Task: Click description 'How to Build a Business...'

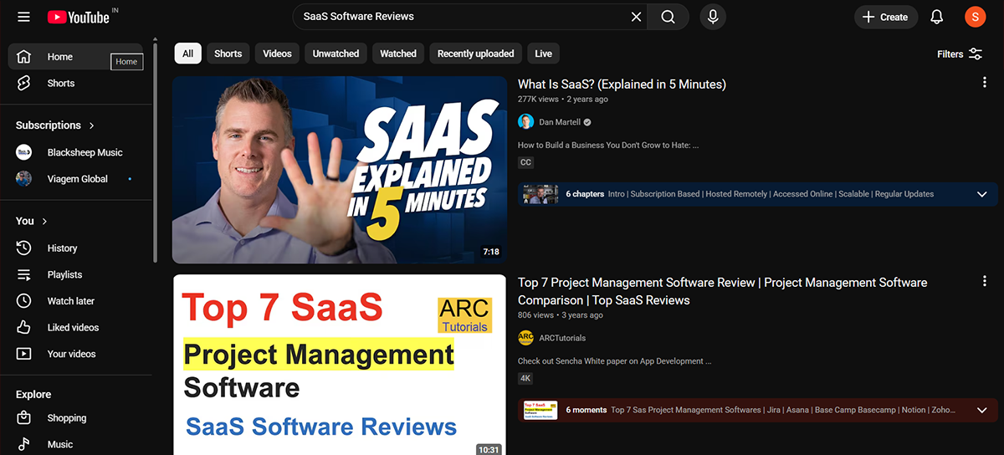Action: click(608, 145)
